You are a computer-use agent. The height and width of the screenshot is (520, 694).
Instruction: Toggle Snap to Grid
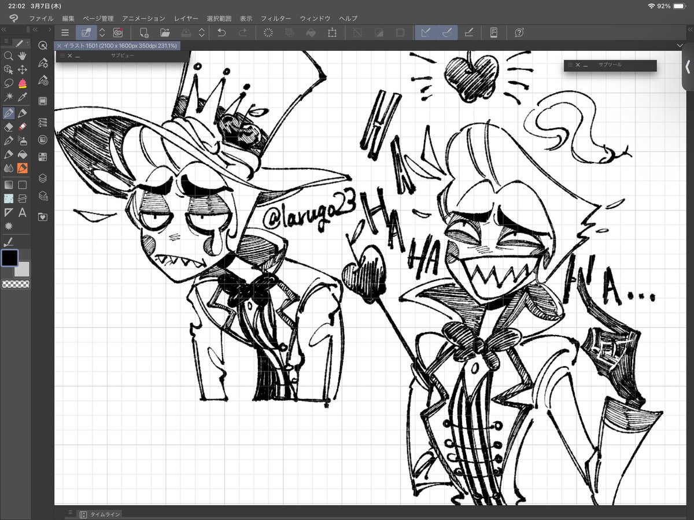point(469,33)
